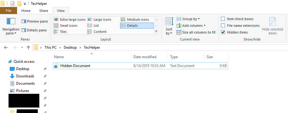Open the Add columns dropdown
288x113 pixels.
191,26
